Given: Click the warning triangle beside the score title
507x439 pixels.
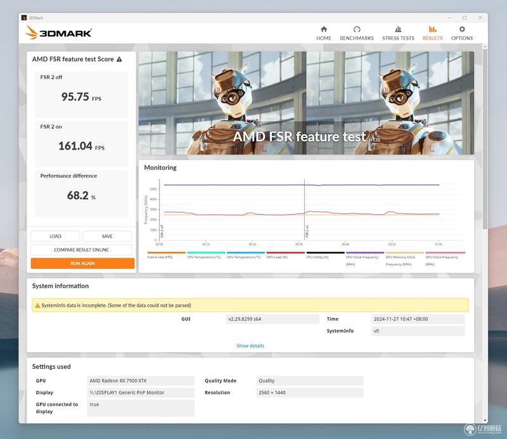Looking at the screenshot, I should click(119, 59).
